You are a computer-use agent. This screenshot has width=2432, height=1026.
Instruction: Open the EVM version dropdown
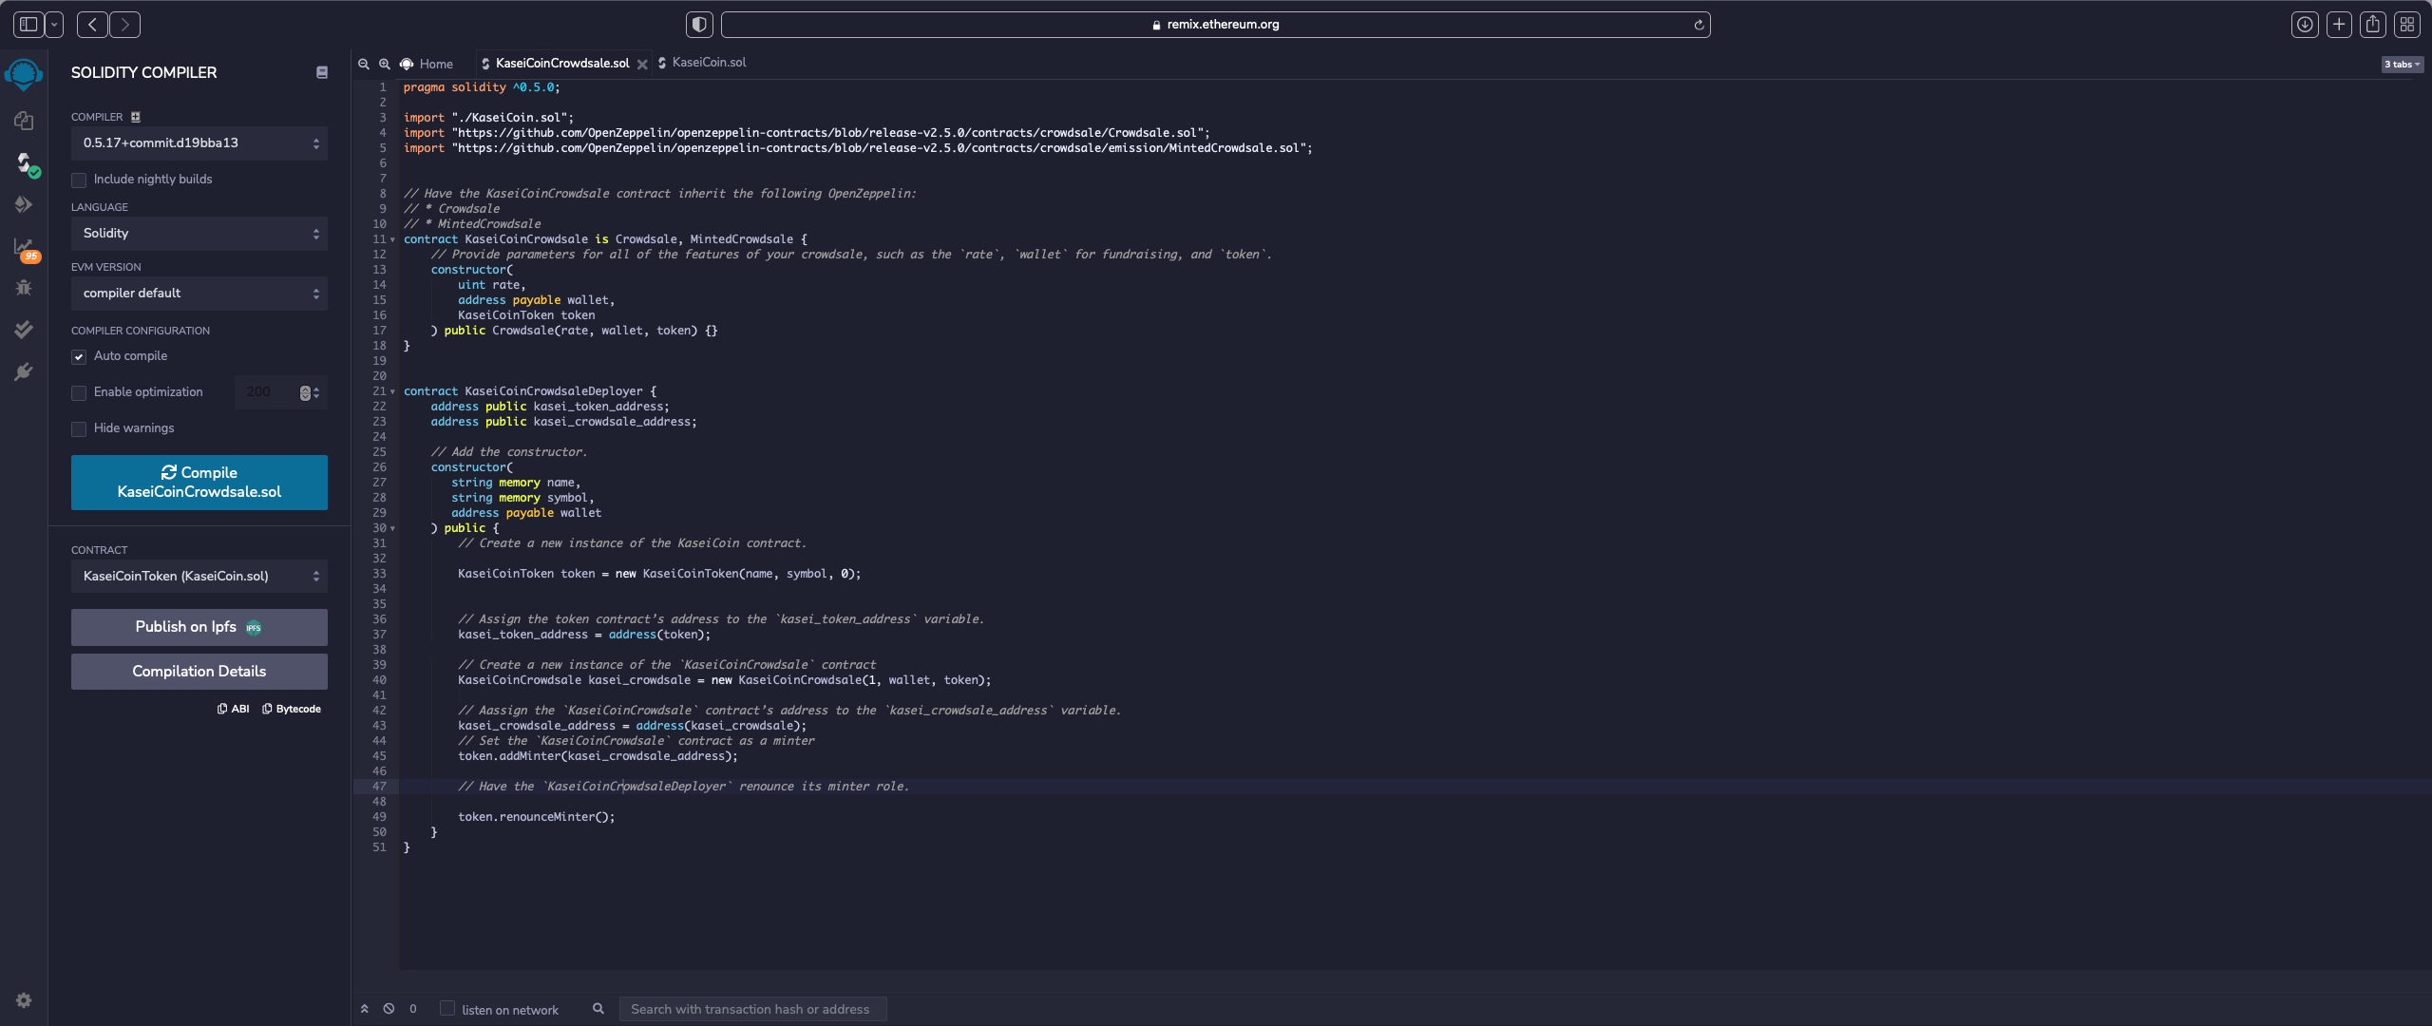[199, 293]
